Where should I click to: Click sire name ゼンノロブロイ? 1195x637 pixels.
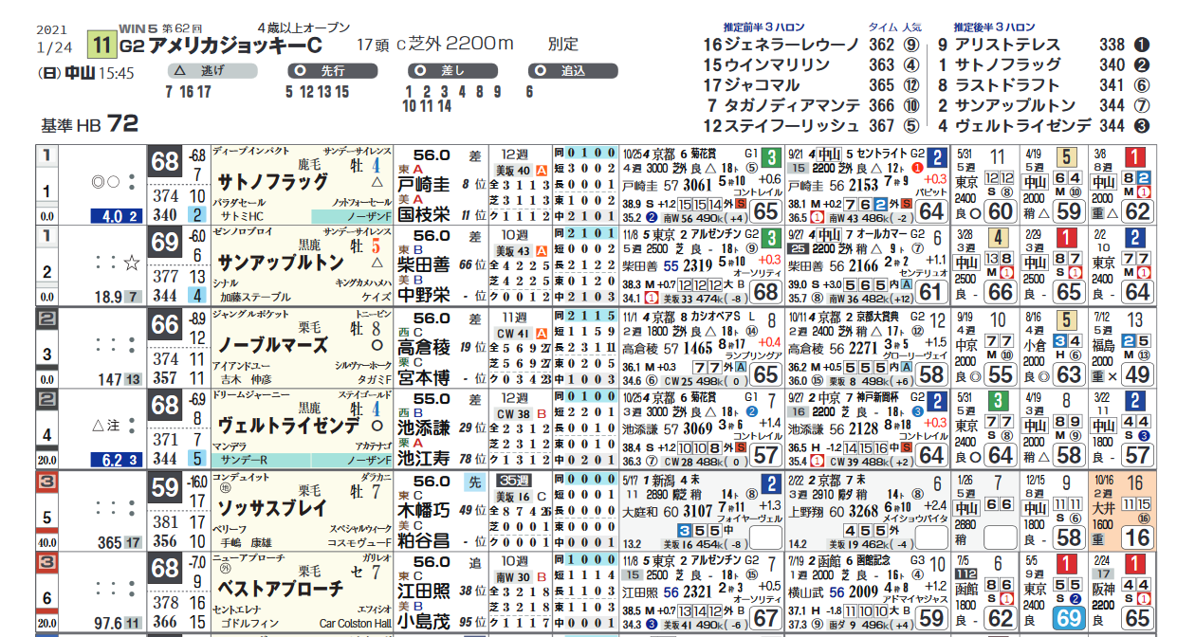241,233
